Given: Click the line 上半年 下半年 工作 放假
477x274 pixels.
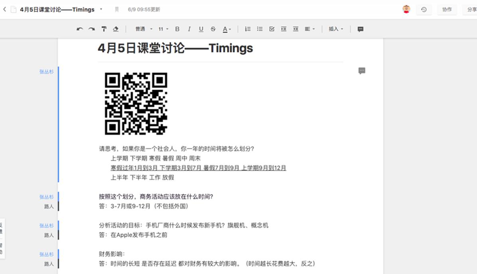Looking at the screenshot, I should 142,177.
